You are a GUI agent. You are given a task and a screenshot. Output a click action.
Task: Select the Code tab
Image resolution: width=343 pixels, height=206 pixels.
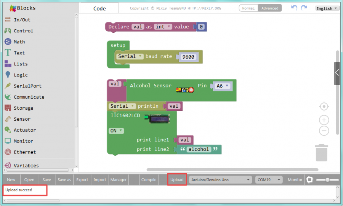[x=99, y=8]
